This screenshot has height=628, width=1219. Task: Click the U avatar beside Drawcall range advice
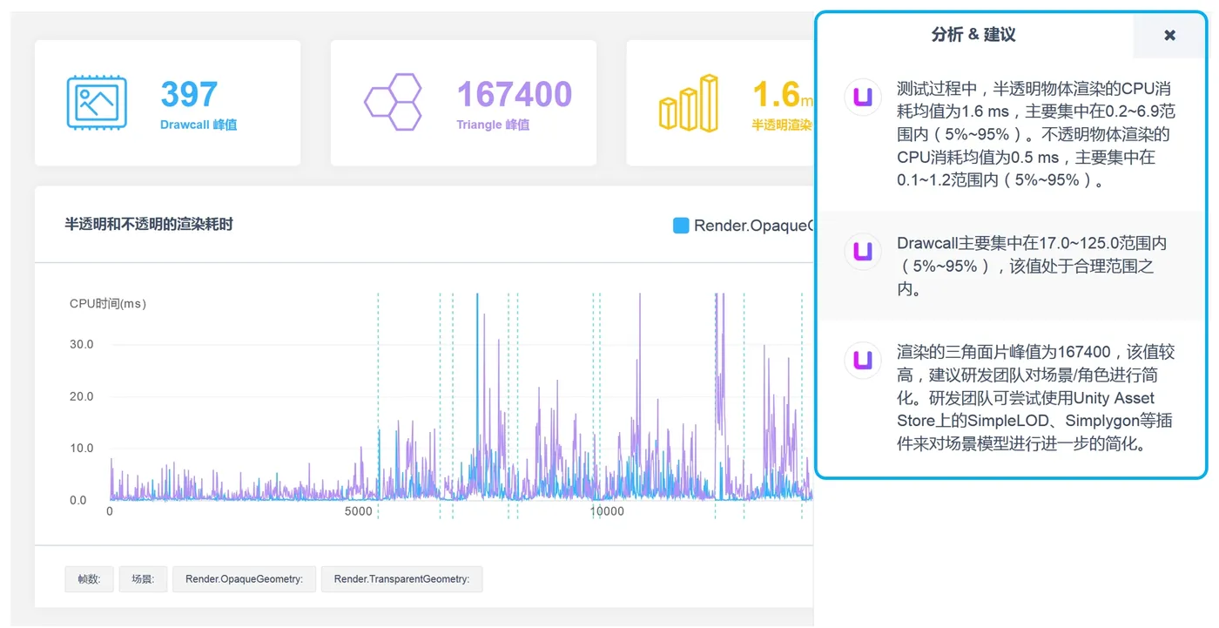pyautogui.click(x=863, y=253)
